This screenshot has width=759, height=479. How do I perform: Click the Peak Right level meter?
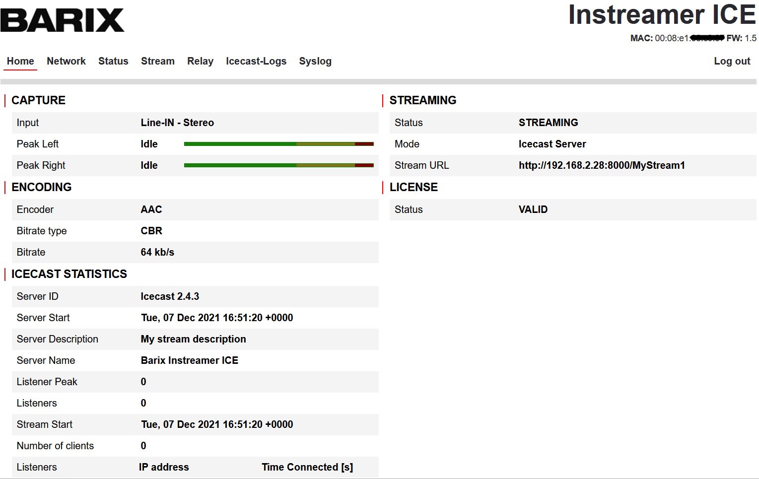pos(278,165)
